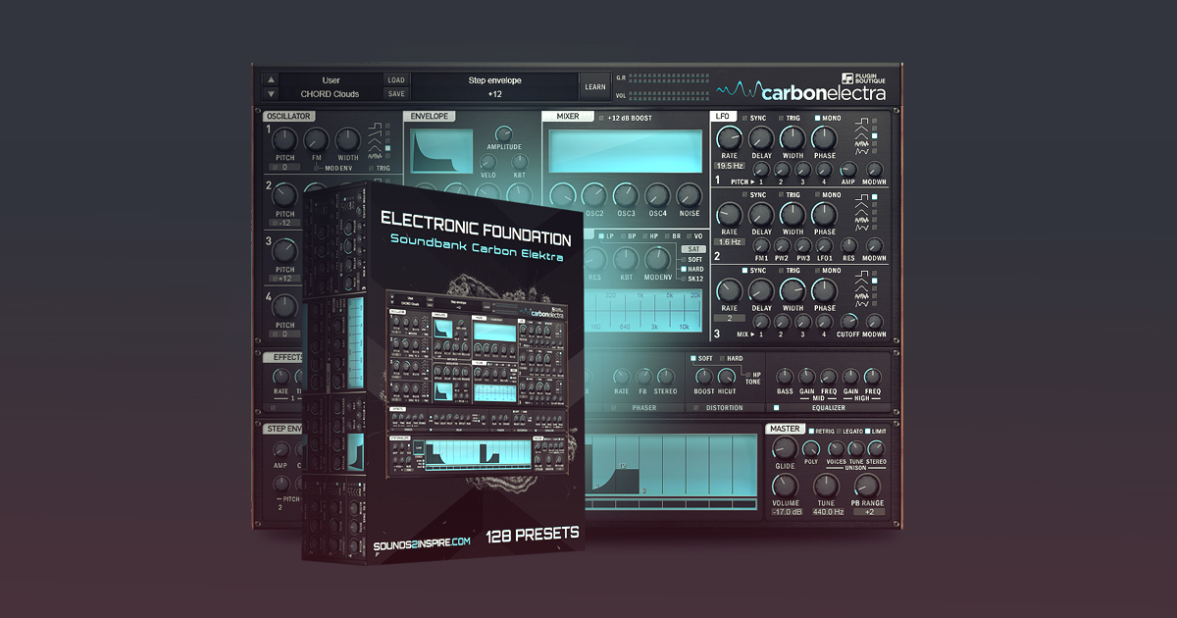Click the 440.0 Hz master tune value
Image resolution: width=1177 pixels, height=618 pixels.
826,511
